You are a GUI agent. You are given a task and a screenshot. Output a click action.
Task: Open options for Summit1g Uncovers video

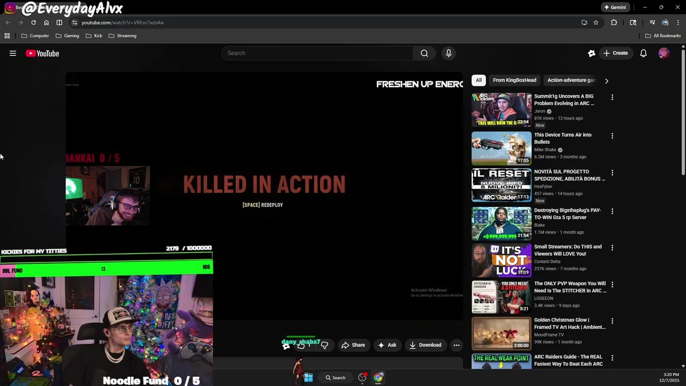612,98
